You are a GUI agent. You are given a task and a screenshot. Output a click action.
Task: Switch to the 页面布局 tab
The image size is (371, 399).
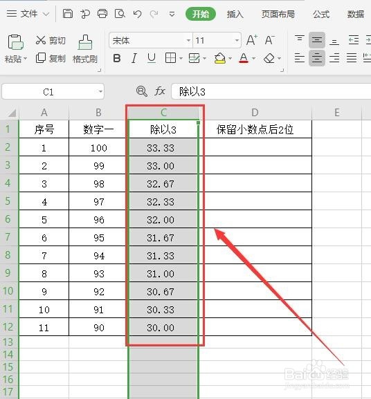click(278, 15)
